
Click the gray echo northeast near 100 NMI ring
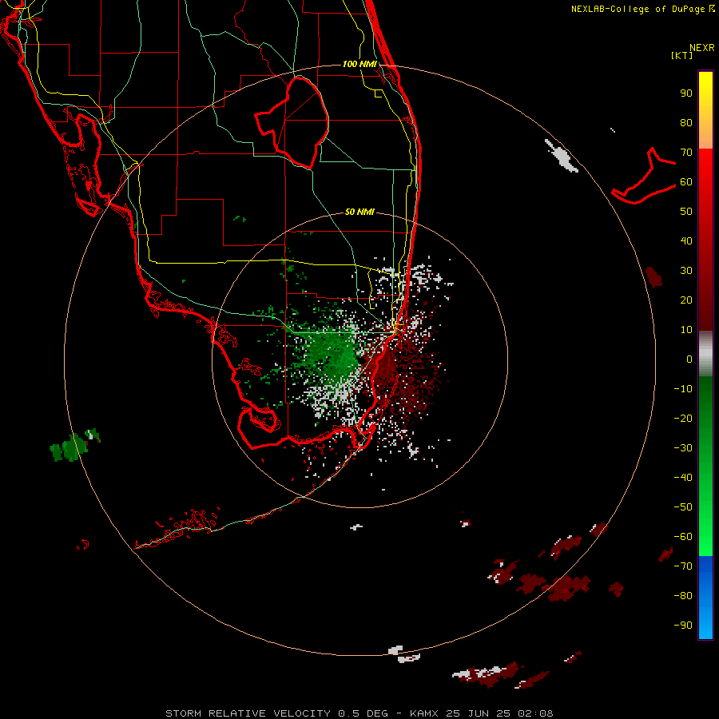562,157
